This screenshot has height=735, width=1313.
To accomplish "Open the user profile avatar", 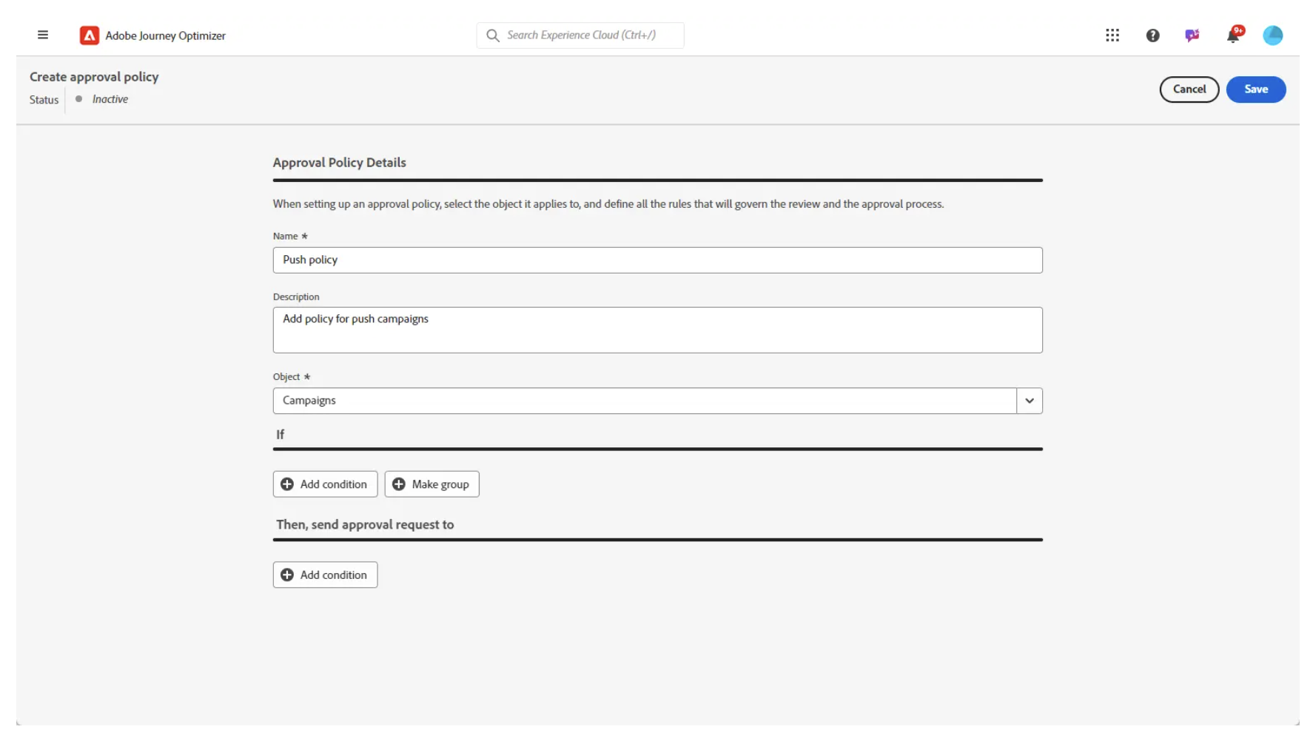I will click(x=1272, y=35).
